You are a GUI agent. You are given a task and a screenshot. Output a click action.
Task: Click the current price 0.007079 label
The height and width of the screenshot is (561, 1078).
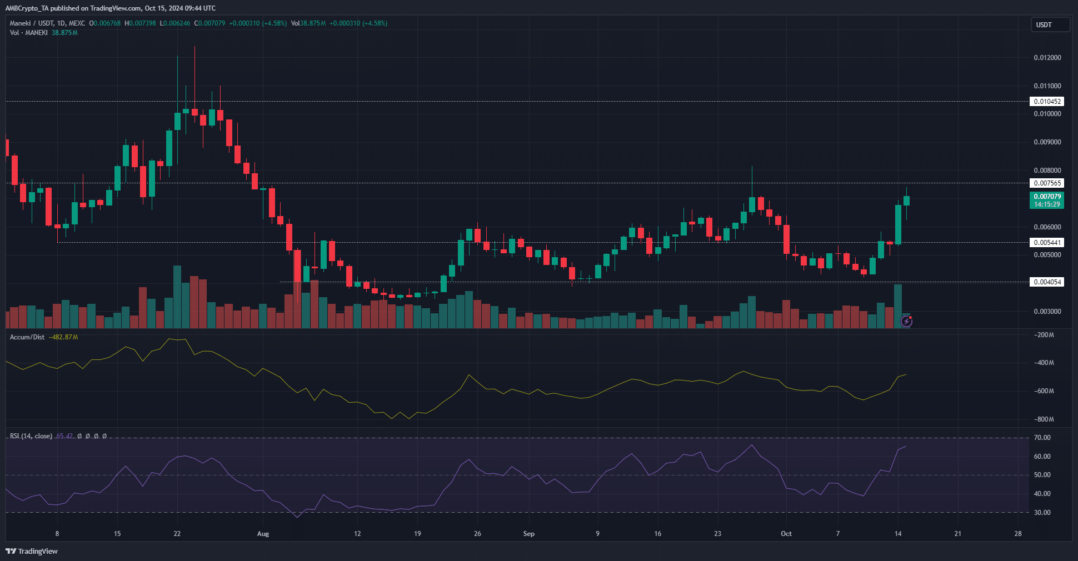click(x=1047, y=201)
